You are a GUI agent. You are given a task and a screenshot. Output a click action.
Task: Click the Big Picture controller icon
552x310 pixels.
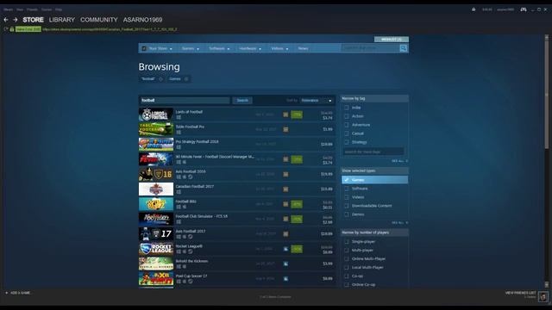(524, 9)
